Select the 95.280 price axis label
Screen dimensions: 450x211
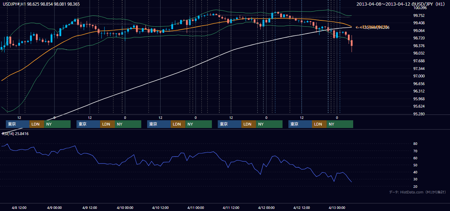click(x=419, y=114)
